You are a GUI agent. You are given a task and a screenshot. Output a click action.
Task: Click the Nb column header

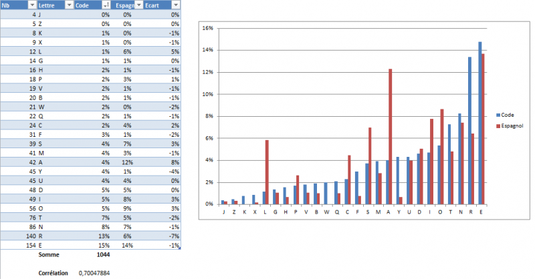point(13,5)
